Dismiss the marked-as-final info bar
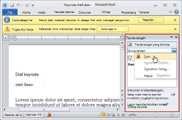Screen dimensions: 182x120 click(175, 20)
